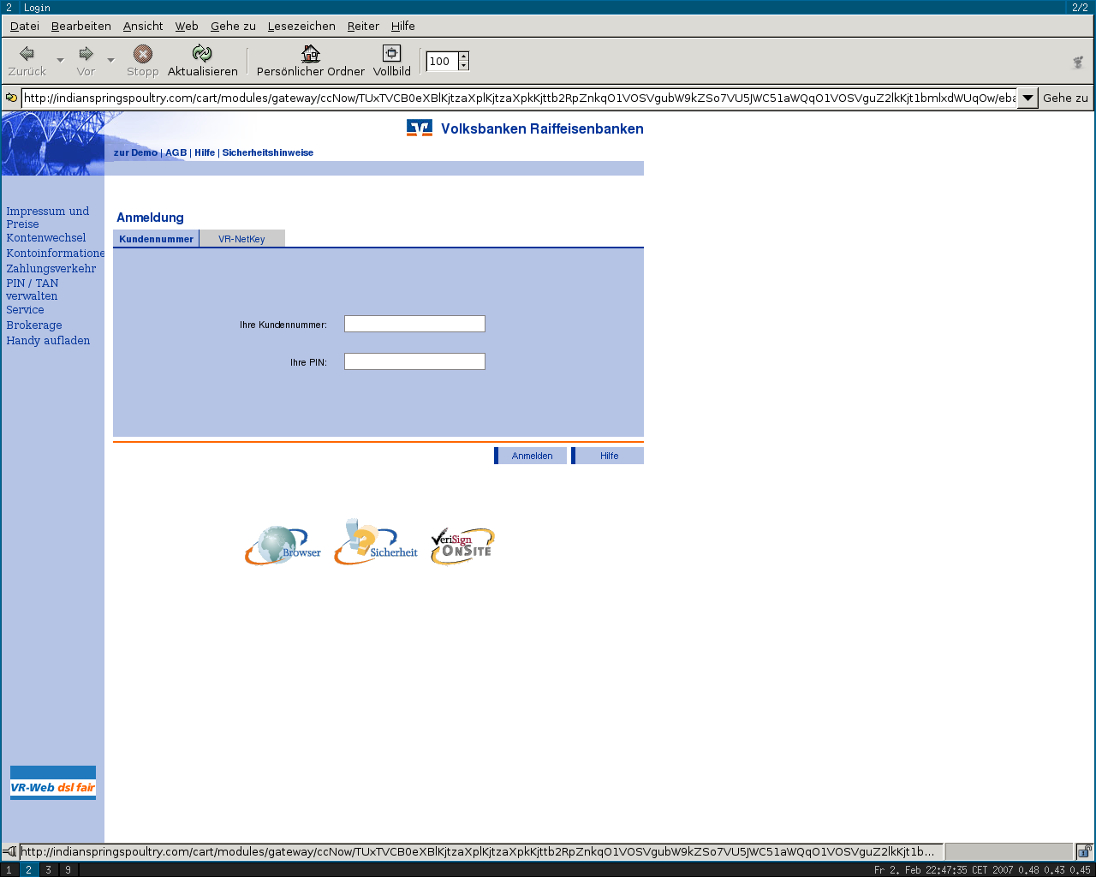Click the security lock icon in the status bar
Screen dimensions: 1096x877
coord(1084,851)
